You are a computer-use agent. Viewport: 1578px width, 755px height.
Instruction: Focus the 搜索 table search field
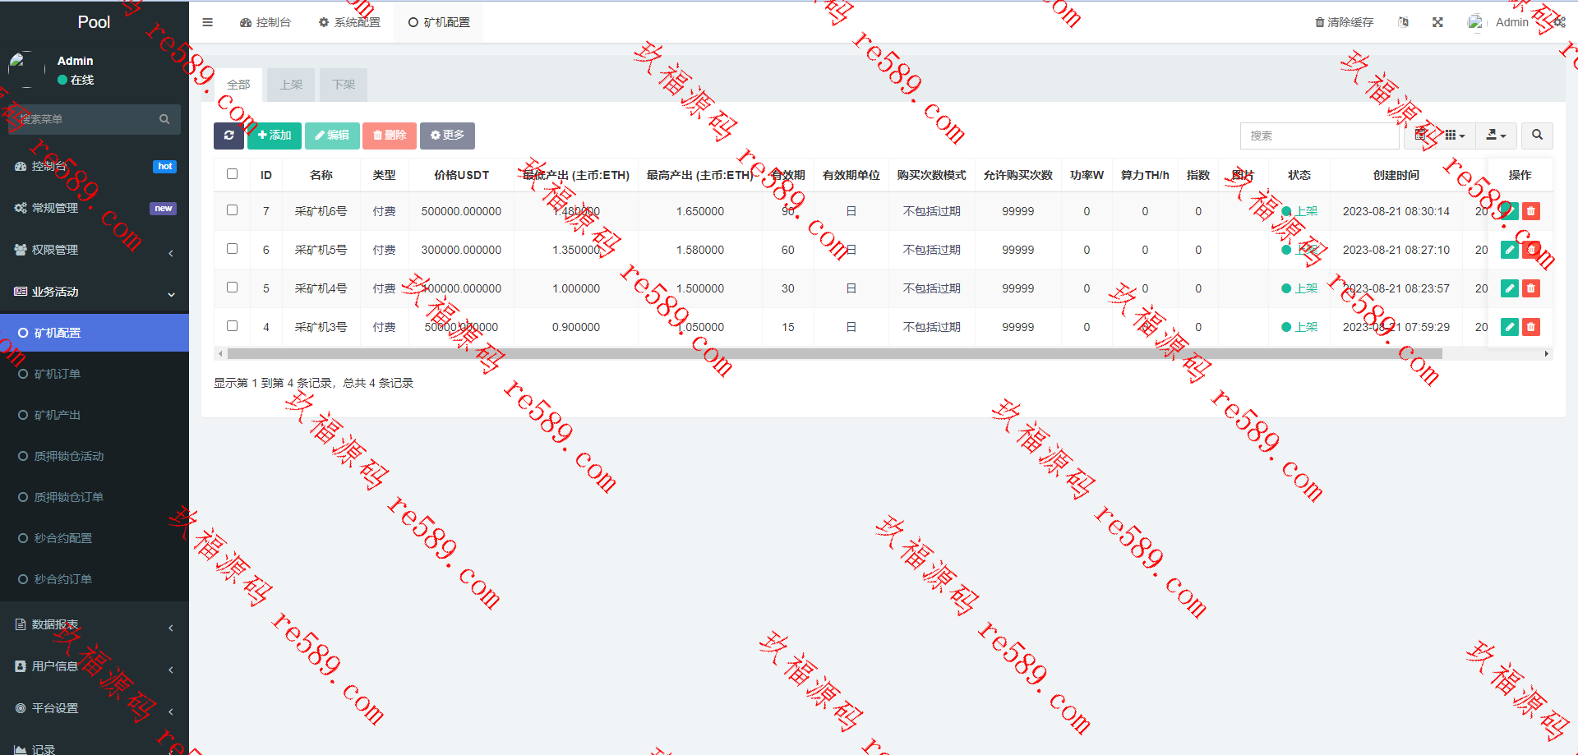click(x=1319, y=136)
